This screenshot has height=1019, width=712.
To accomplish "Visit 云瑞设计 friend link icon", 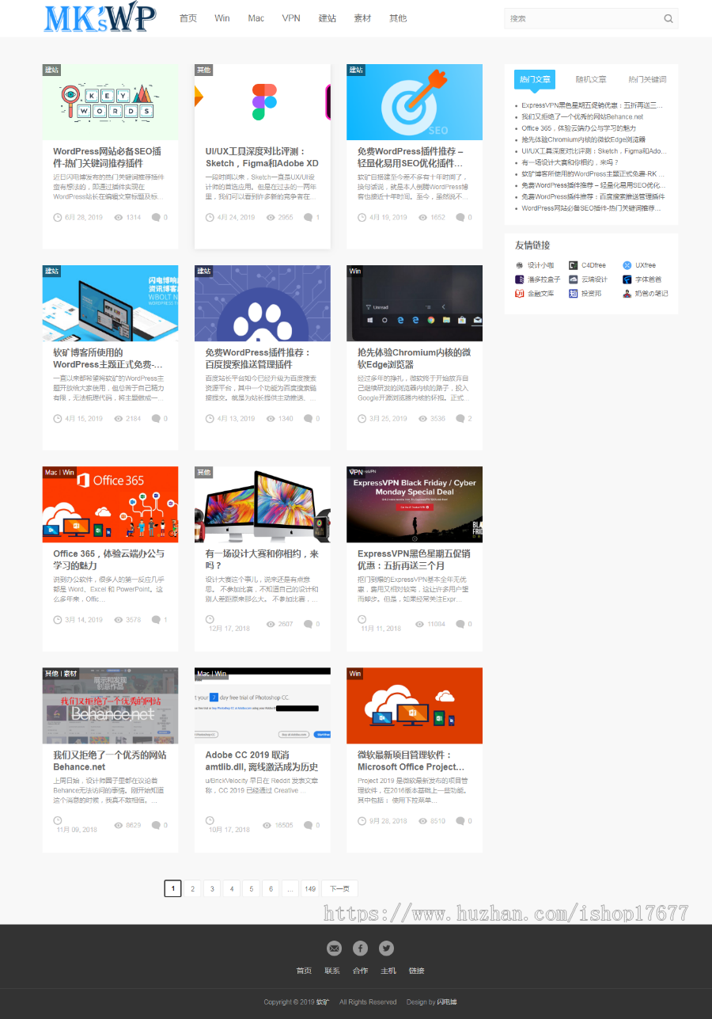I will click(x=574, y=279).
